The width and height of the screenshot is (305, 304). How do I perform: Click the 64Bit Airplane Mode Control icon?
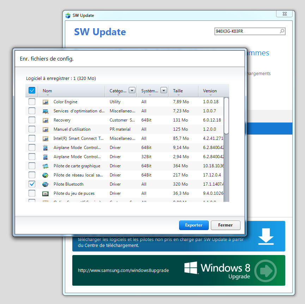[45, 148]
